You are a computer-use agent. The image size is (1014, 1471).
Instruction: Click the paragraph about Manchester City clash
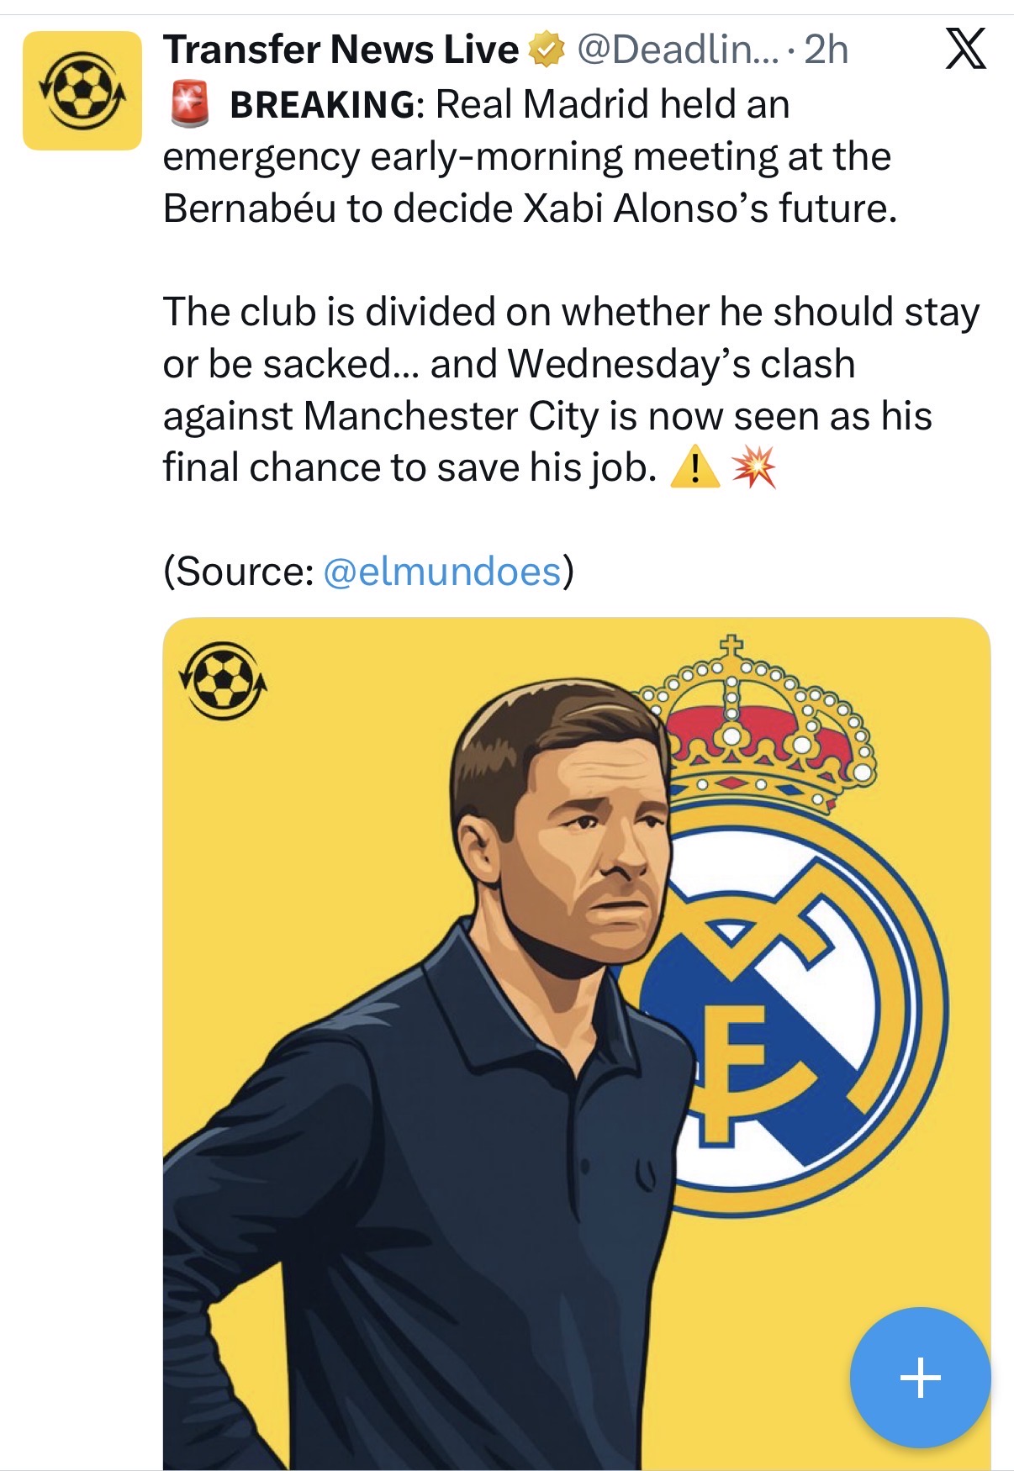572,389
